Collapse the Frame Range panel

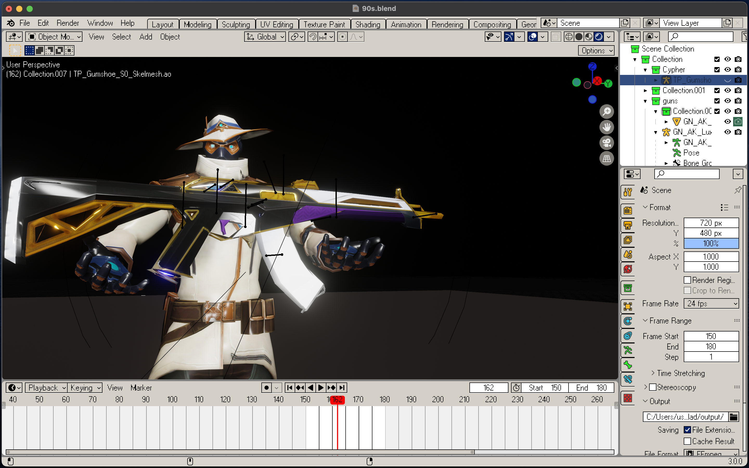(x=645, y=321)
